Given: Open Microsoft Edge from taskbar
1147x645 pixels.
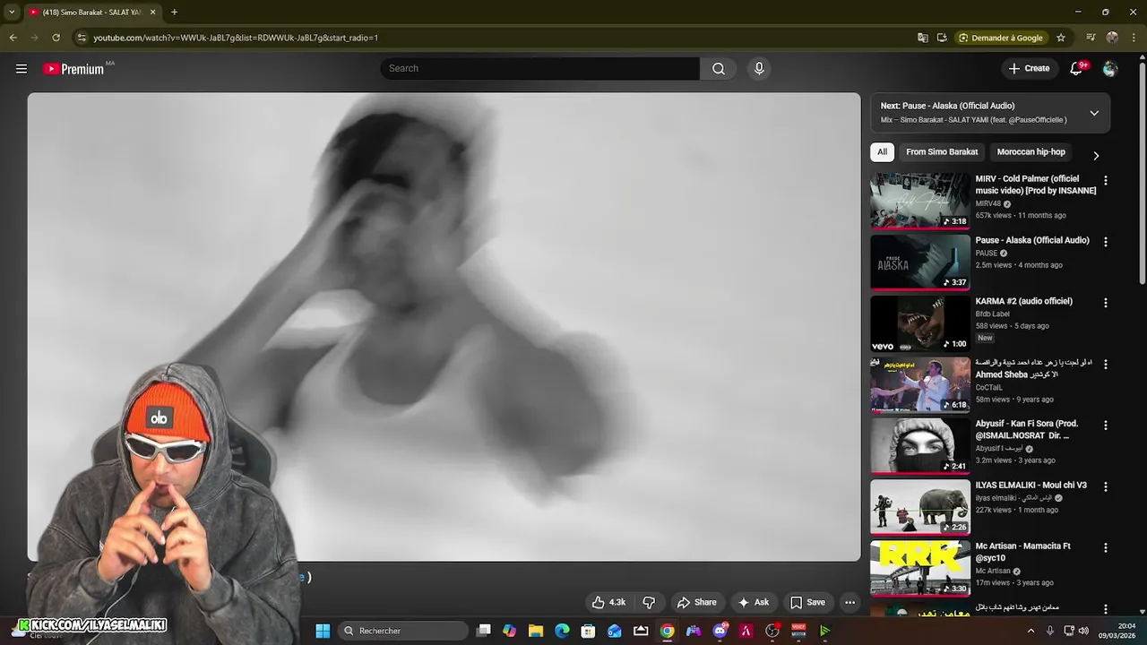Looking at the screenshot, I should tap(562, 631).
